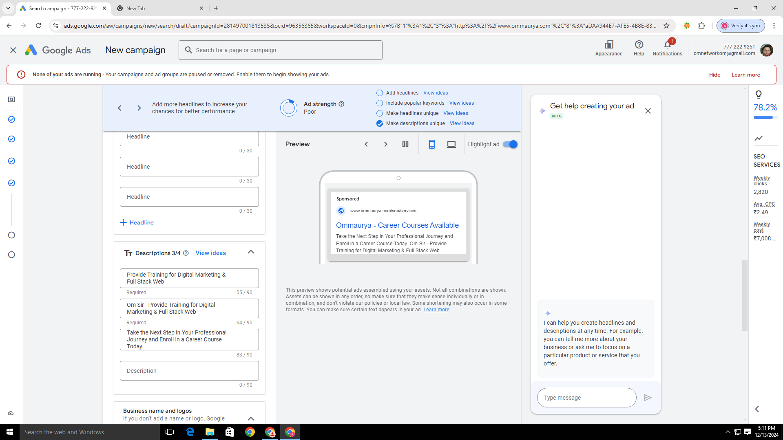Click View ideas beside Descriptions heading
The height and width of the screenshot is (440, 783).
(210, 253)
